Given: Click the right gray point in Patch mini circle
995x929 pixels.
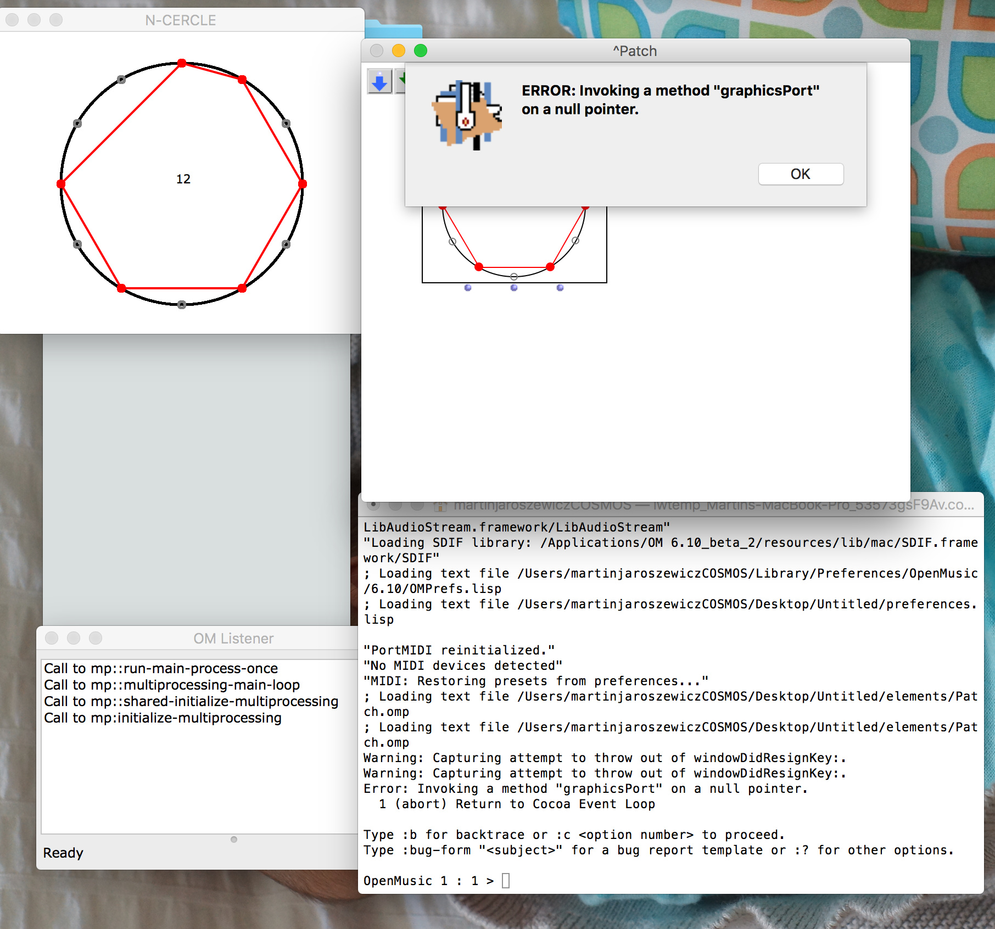Looking at the screenshot, I should pyautogui.click(x=575, y=240).
